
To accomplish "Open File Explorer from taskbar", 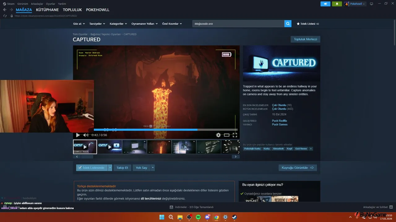I will (180, 217).
